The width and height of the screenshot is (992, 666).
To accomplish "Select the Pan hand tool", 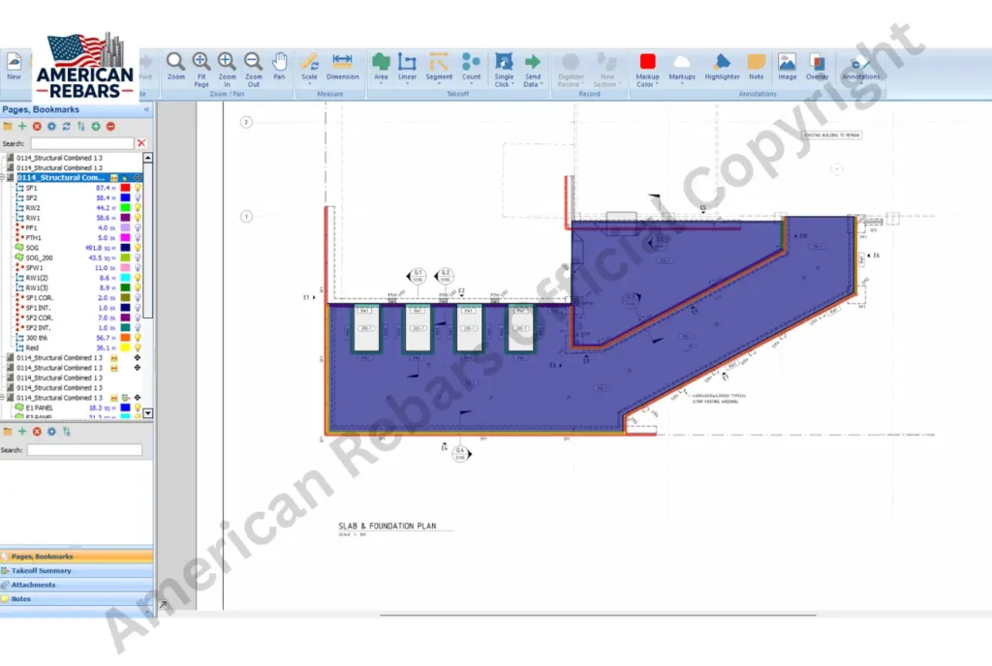I will click(x=279, y=66).
